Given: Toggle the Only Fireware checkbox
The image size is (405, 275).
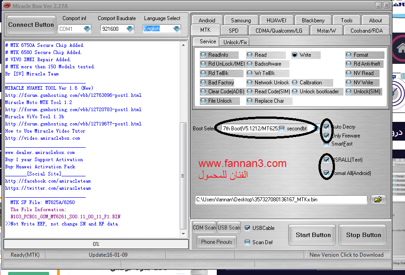Looking at the screenshot, I should point(326,135).
